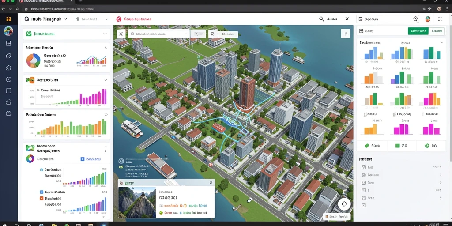Click the teal square in the info card
Screen dimensions: 452x226
[x=181, y=213]
